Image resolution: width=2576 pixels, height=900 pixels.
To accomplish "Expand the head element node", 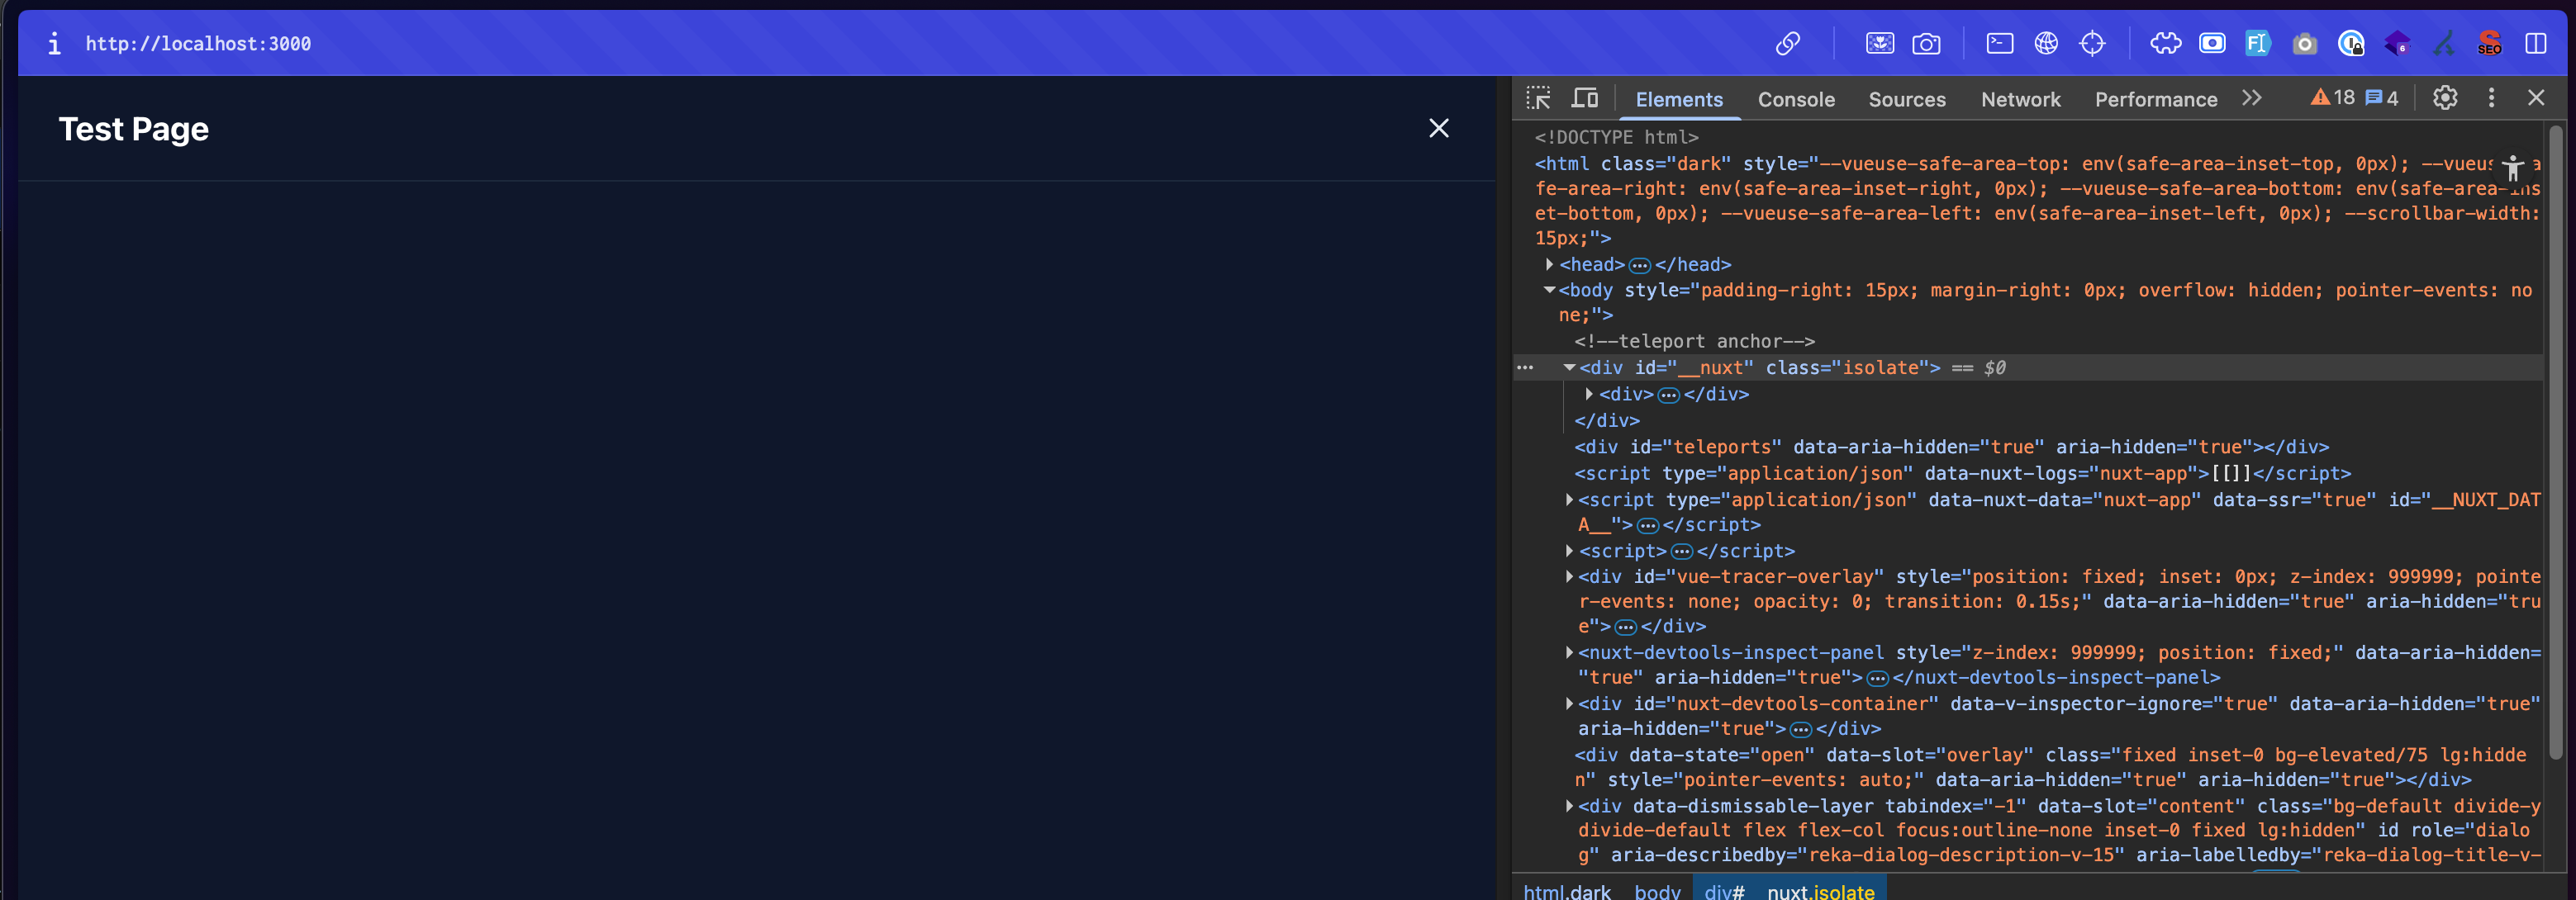I will (1549, 265).
